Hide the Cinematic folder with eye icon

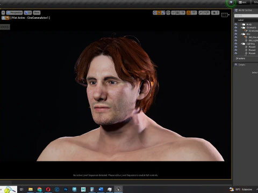tap(236, 27)
